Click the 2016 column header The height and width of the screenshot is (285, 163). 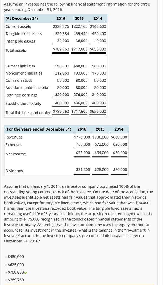tap(61, 18)
